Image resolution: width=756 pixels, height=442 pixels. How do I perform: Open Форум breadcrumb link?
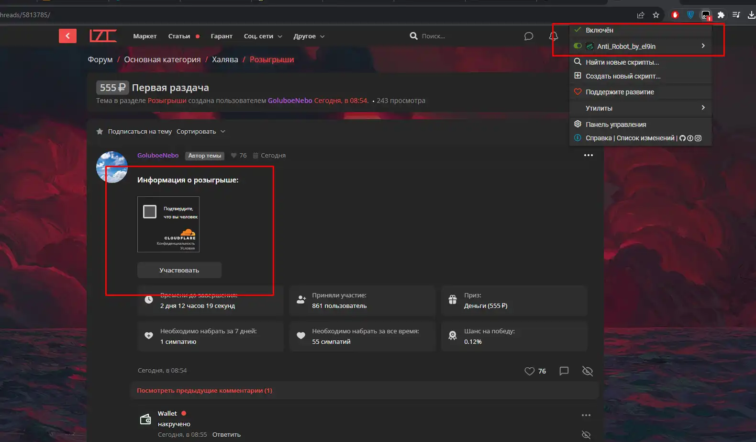pos(100,59)
